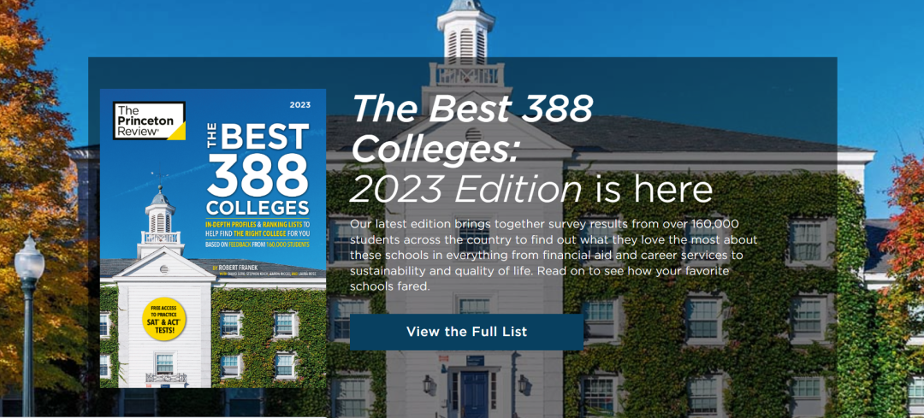Click the 2023 year label on the book cover

tap(300, 105)
